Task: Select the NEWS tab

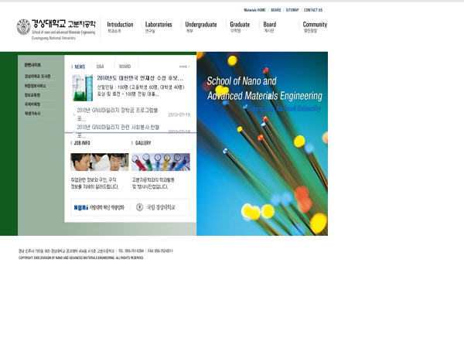Action: [80, 67]
